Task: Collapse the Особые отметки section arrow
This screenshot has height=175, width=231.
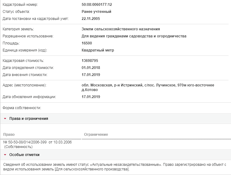Action: click(5, 155)
